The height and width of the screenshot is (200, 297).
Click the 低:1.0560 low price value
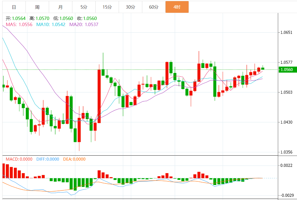[x=63, y=18]
